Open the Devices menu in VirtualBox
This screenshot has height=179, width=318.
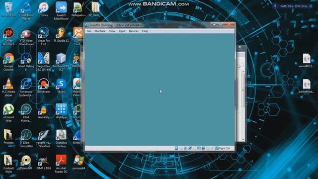(134, 31)
